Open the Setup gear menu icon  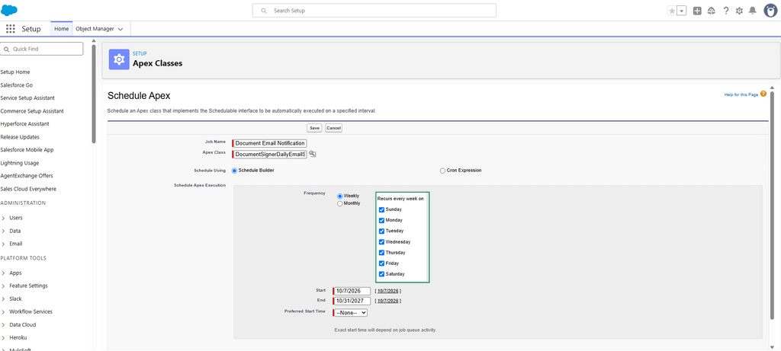pos(739,11)
